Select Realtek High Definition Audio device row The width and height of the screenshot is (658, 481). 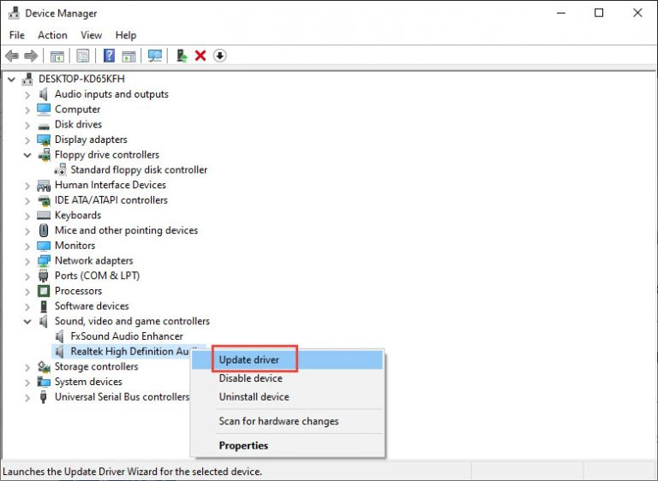(x=129, y=352)
